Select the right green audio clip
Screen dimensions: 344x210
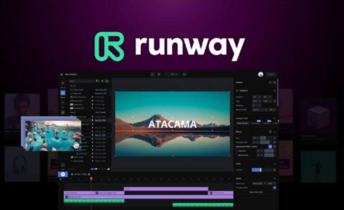(x=203, y=205)
